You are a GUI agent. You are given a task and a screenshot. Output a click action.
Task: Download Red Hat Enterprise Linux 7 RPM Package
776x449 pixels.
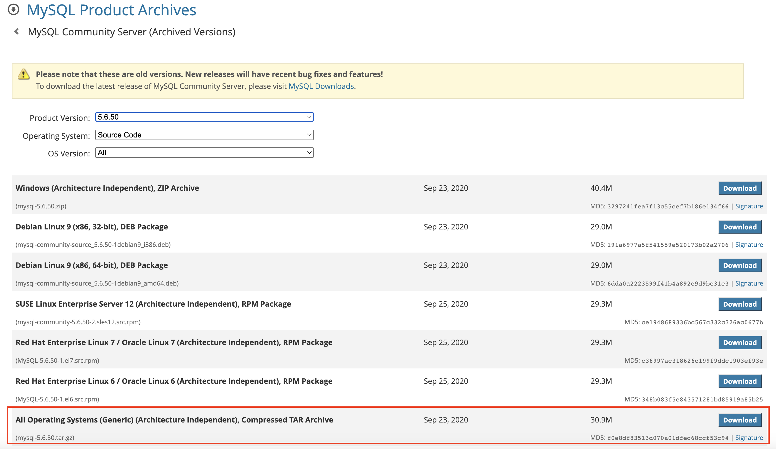click(740, 342)
